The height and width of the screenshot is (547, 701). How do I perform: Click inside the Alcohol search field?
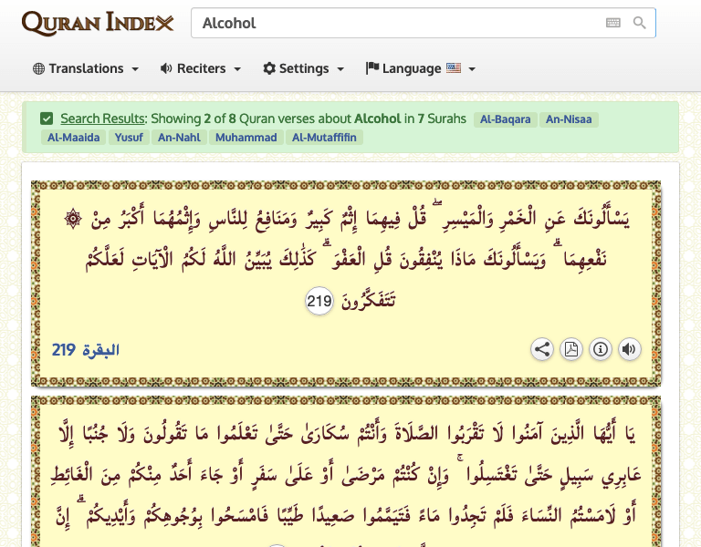pyautogui.click(x=392, y=23)
